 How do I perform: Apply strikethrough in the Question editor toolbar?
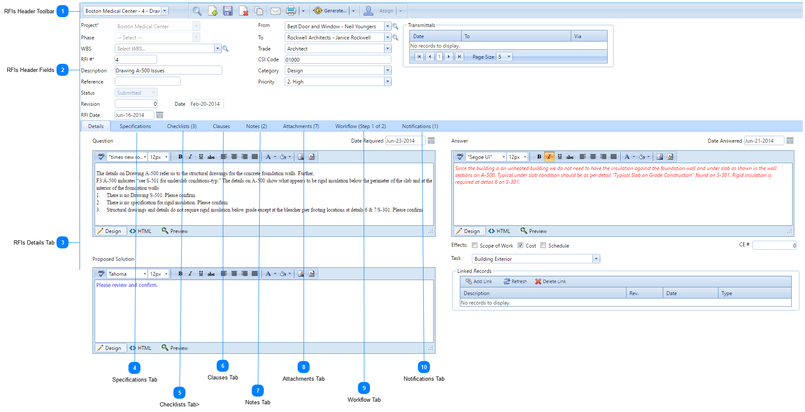click(x=211, y=157)
